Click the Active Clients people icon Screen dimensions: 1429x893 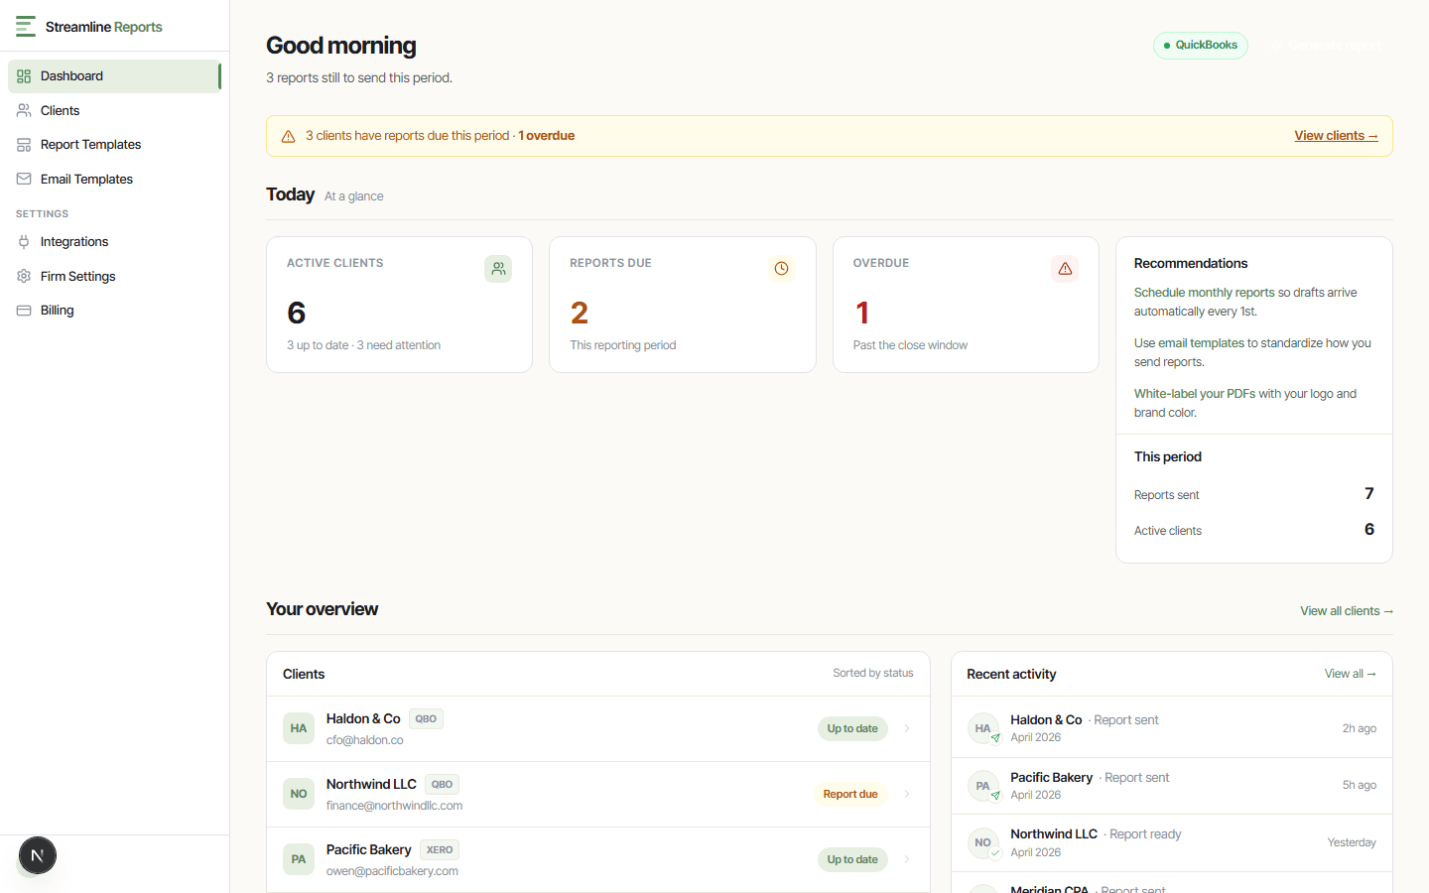(x=498, y=269)
